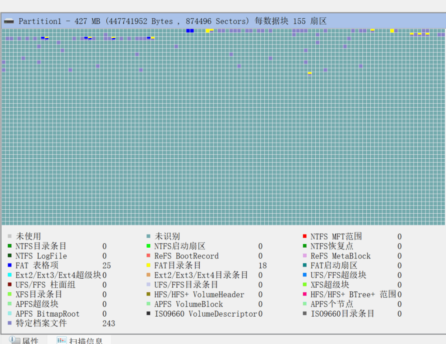Click the blue FAT 表格项 legend swatch
This screenshot has width=446, height=344.
click(10, 266)
